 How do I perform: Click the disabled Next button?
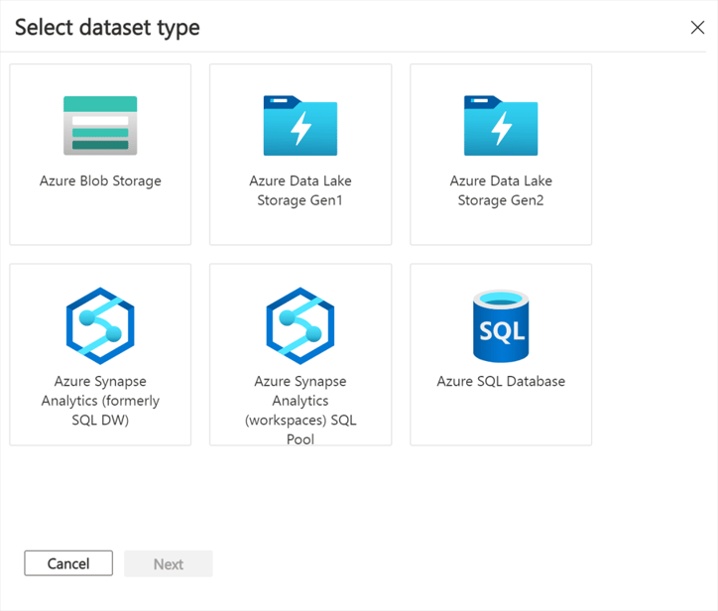[169, 563]
